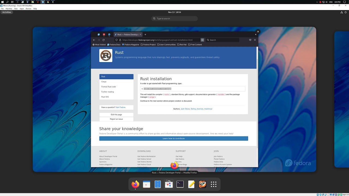This screenshot has height=196, width=349.
Task: Click Activities in GNOME top bar
Action: (x=7, y=12)
